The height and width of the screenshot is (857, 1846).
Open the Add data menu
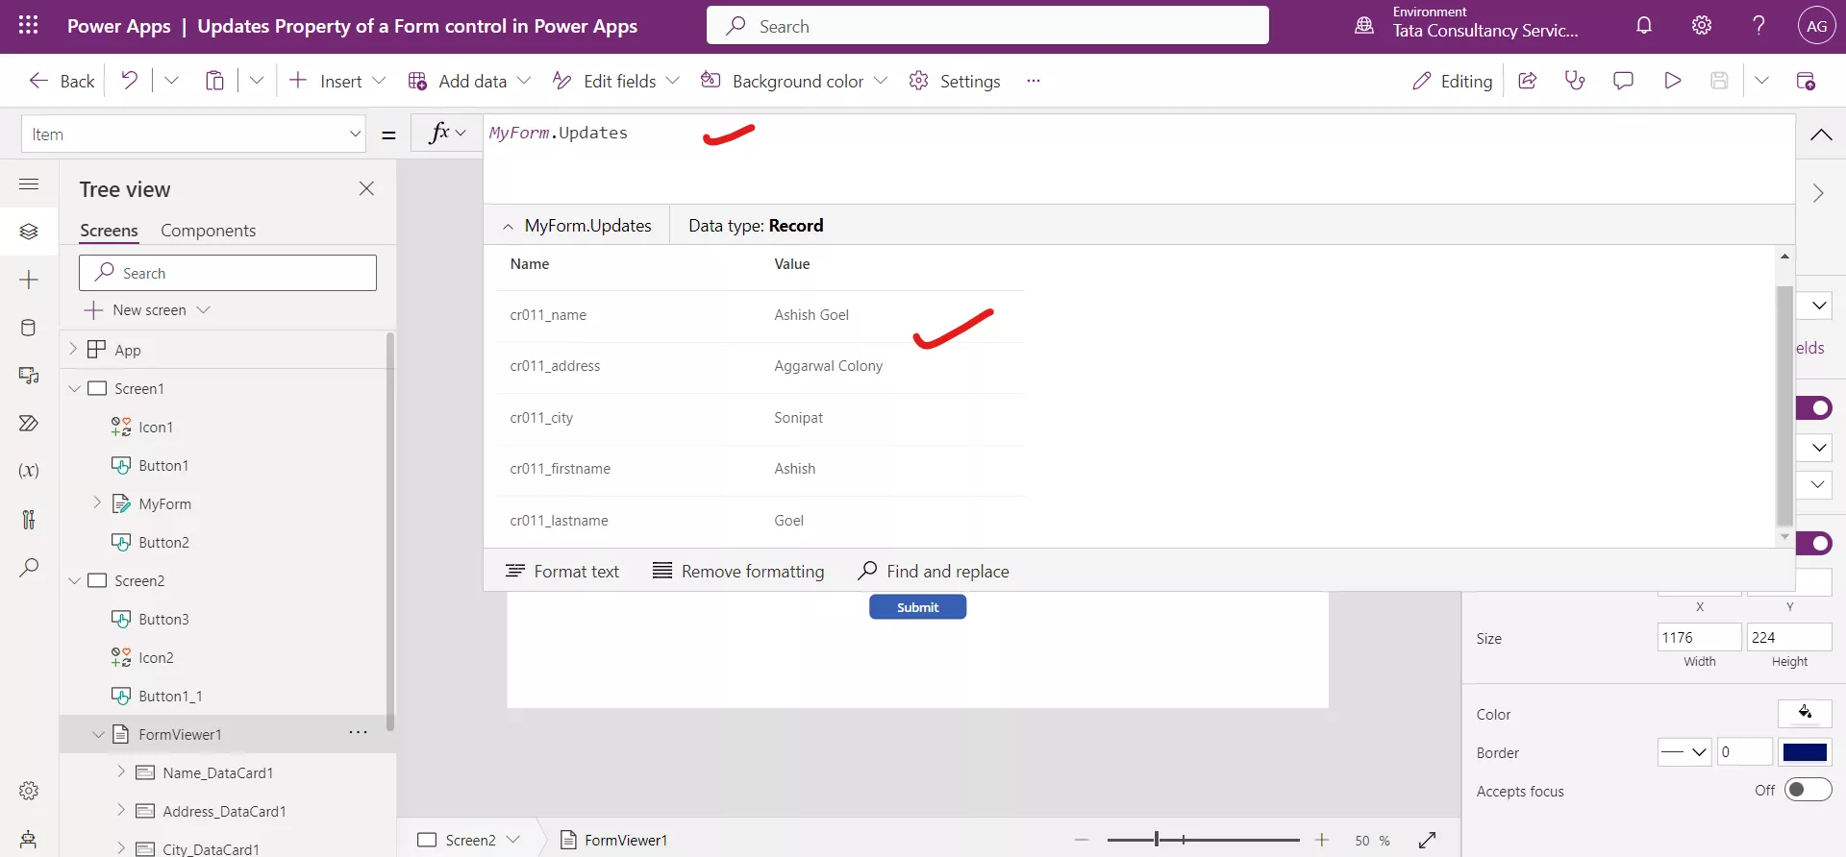[469, 81]
